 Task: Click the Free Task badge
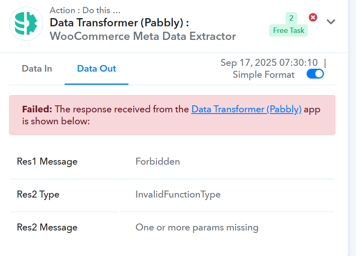coord(289,30)
